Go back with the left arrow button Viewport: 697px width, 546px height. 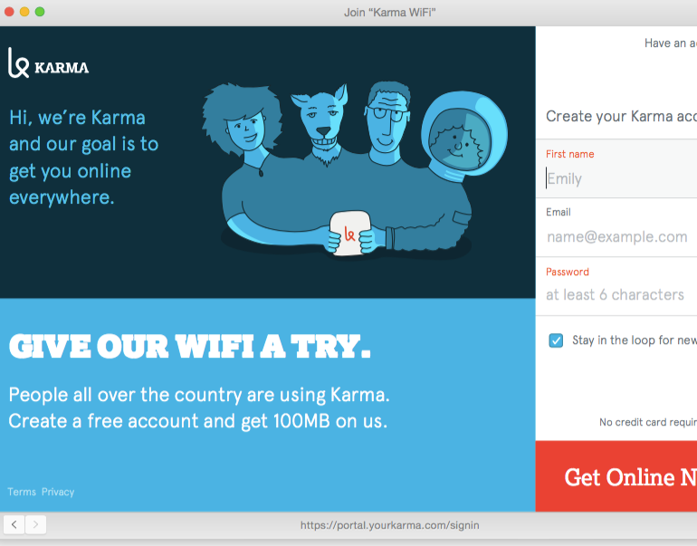[x=14, y=524]
